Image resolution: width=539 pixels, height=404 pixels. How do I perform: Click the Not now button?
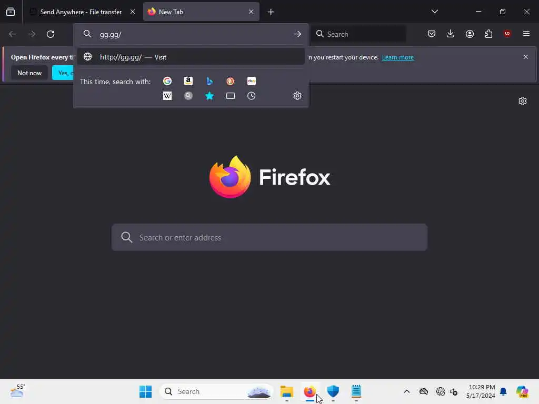click(29, 73)
